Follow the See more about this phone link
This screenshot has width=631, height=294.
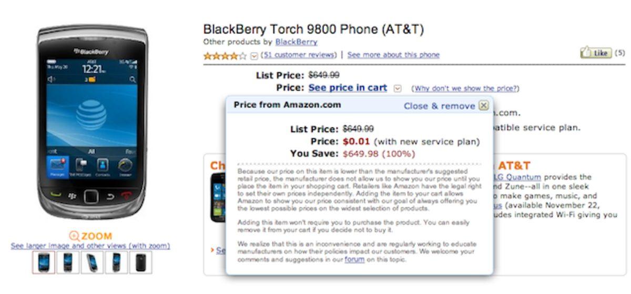click(393, 55)
